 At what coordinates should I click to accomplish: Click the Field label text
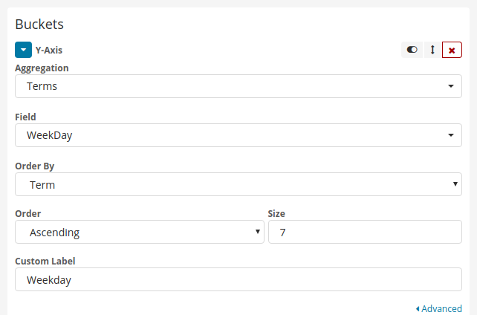(25, 117)
